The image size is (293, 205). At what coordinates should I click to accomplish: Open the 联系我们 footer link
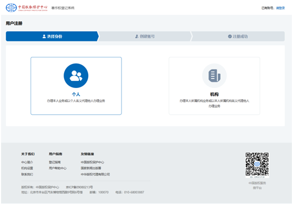27,174
